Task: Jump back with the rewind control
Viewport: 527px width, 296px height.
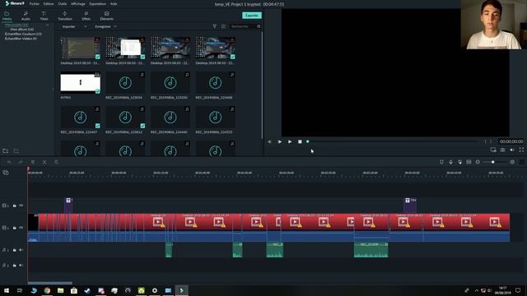Action: pyautogui.click(x=269, y=141)
